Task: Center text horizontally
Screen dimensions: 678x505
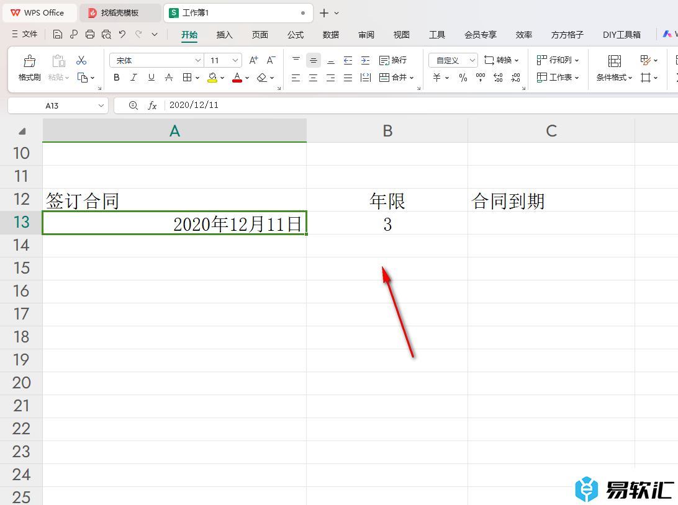Action: tap(314, 78)
